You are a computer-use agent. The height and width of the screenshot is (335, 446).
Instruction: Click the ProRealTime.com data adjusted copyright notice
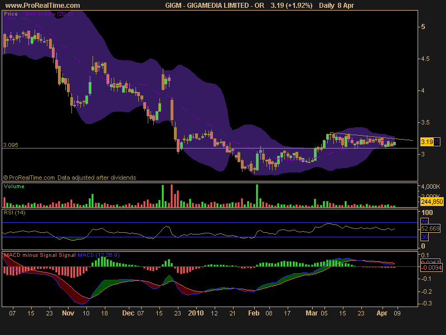pyautogui.click(x=70, y=178)
